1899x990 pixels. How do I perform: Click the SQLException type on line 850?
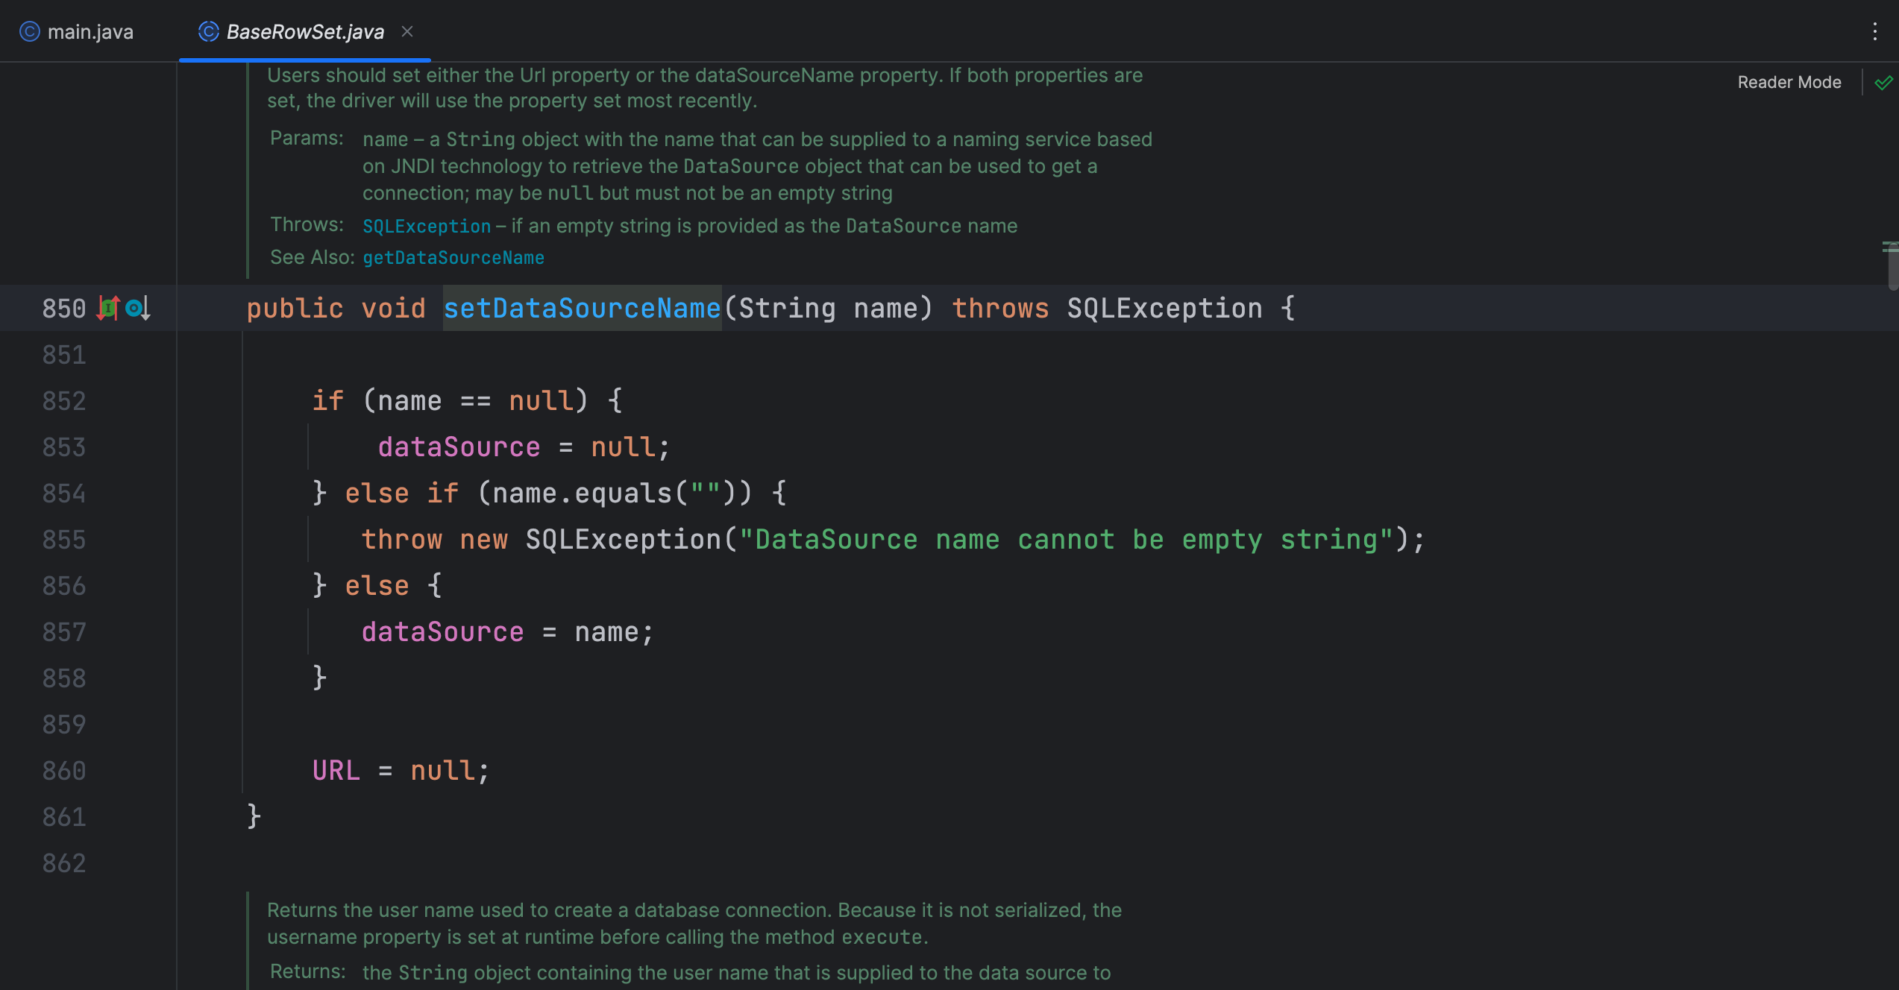click(x=1164, y=308)
